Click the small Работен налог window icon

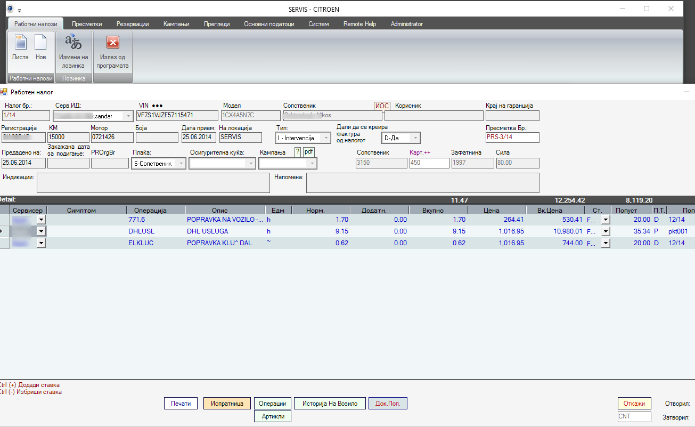4,92
